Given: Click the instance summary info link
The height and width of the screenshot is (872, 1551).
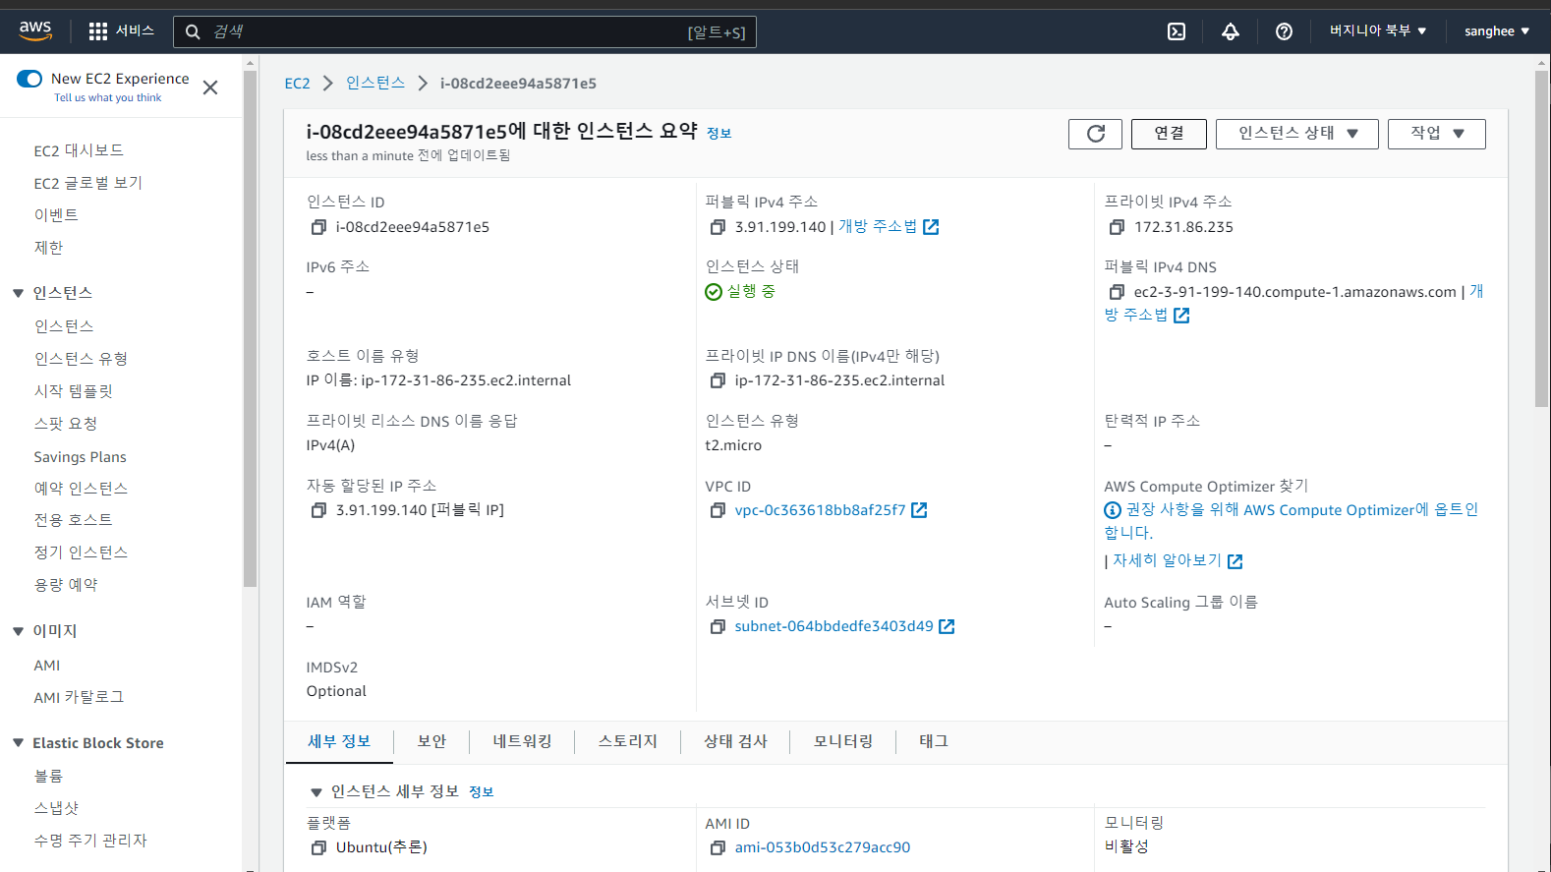Looking at the screenshot, I should point(719,134).
